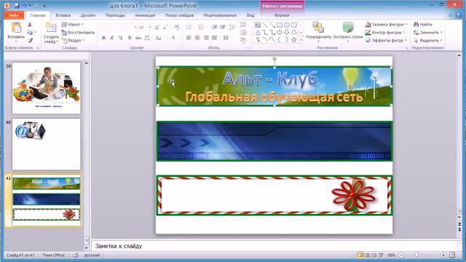Increase font size with the large A icon
This screenshot has width=466, height=262.
pos(157,28)
